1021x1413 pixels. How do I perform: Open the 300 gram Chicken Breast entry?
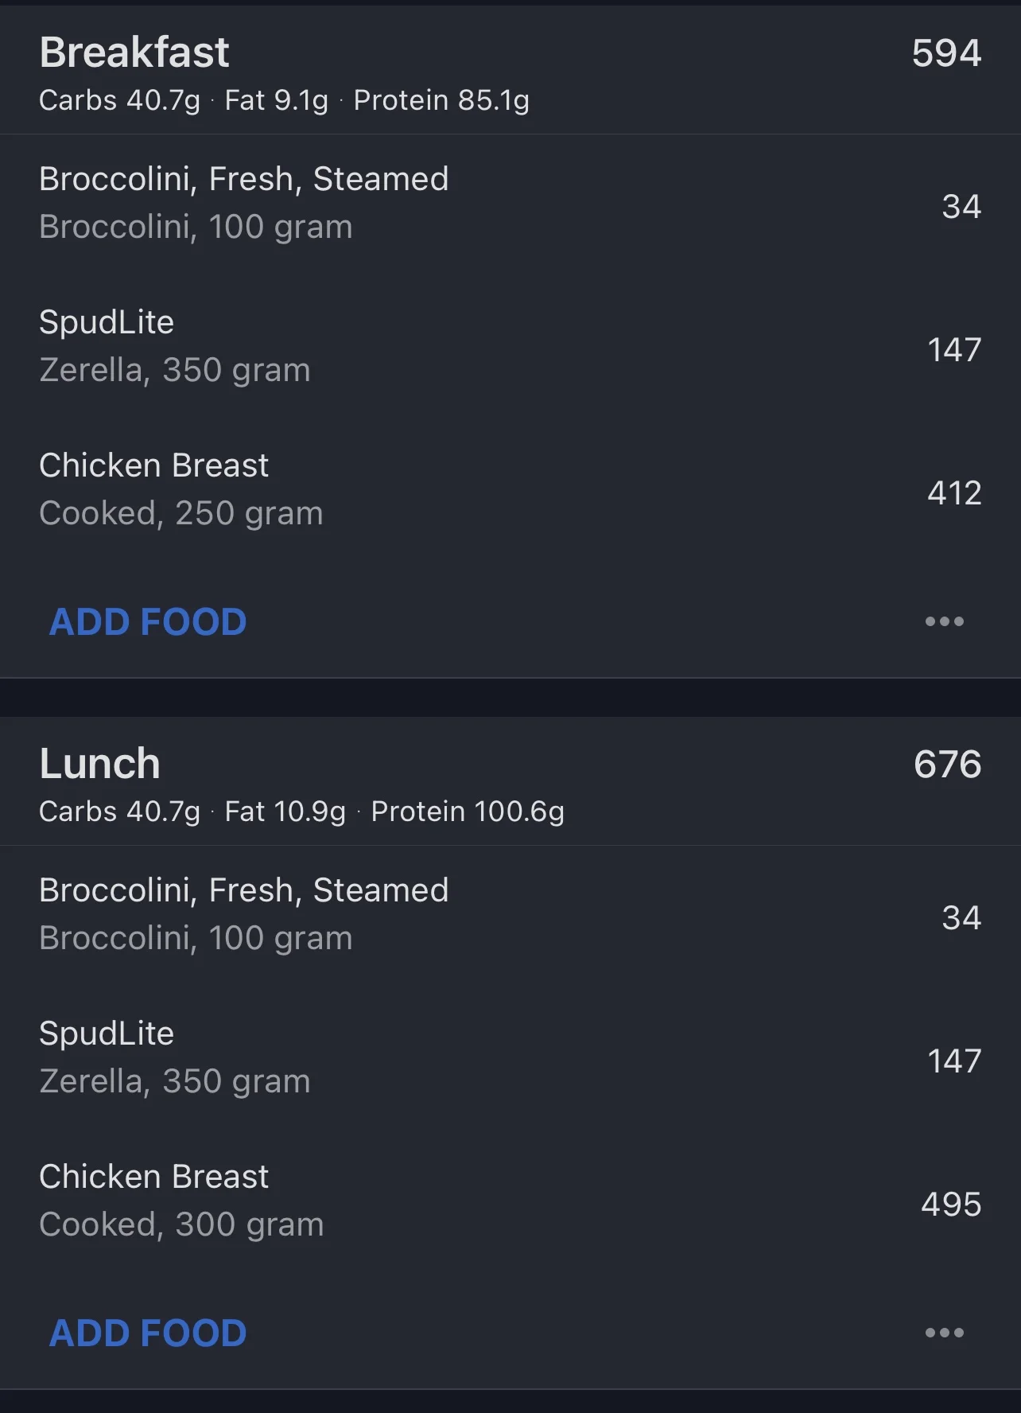181,1200
